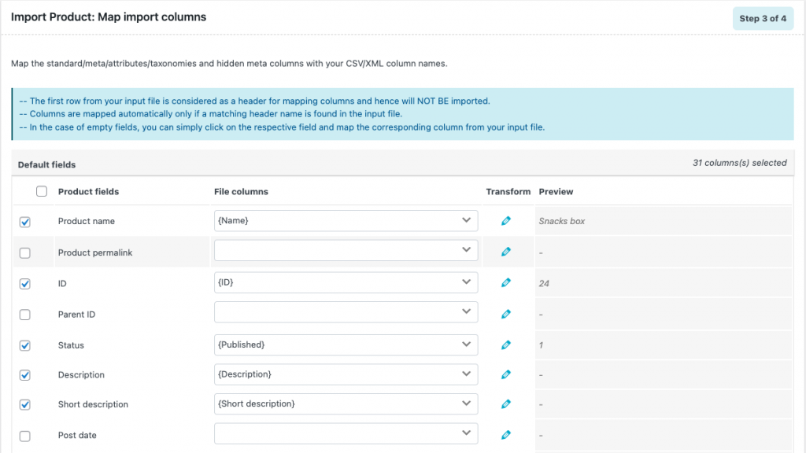Click the File columns header
806x453 pixels.
coord(241,192)
